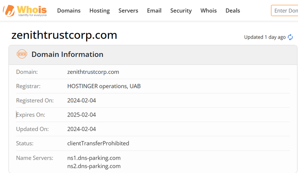The width and height of the screenshot is (298, 173).
Task: Open the Domains menu
Action: pyautogui.click(x=69, y=11)
